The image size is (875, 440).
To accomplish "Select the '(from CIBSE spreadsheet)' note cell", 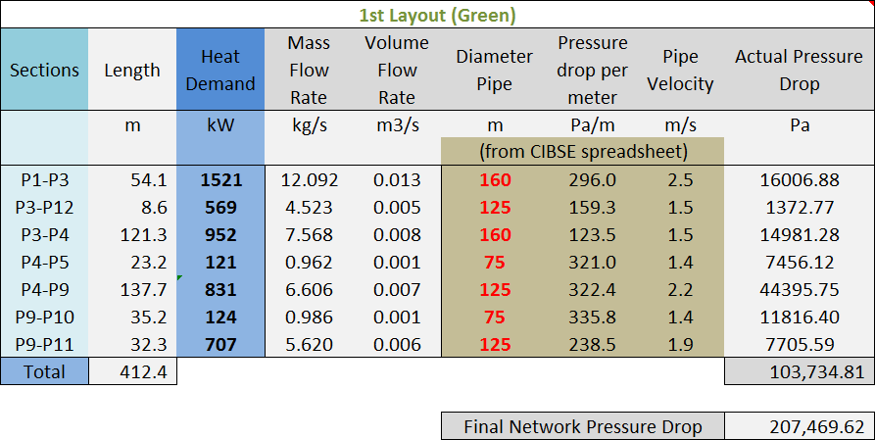I will tap(583, 152).
